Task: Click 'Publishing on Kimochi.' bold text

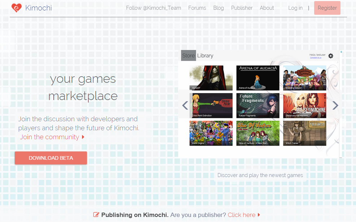Action: coord(135,215)
